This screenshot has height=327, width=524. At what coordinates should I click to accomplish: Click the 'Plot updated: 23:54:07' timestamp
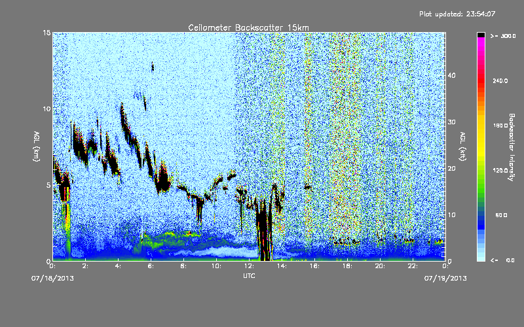pos(457,14)
